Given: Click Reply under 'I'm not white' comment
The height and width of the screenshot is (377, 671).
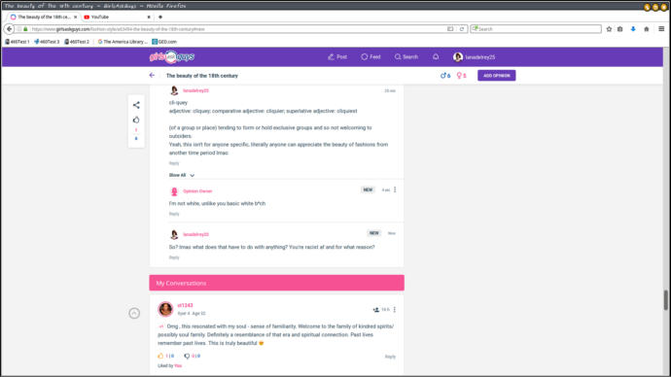Looking at the screenshot, I should (x=174, y=214).
